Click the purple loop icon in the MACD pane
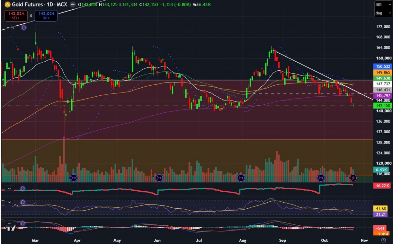Screen dimensions: 393x244 22,223
